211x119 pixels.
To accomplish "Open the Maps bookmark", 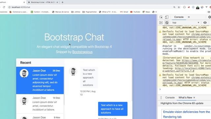I will click(x=146, y=12).
